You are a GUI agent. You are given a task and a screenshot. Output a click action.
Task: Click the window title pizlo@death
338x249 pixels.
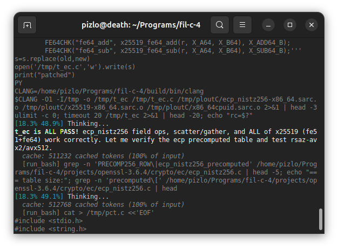pyautogui.click(x=141, y=25)
